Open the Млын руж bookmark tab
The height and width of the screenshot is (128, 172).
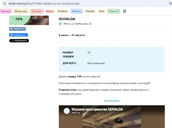[21, 11]
